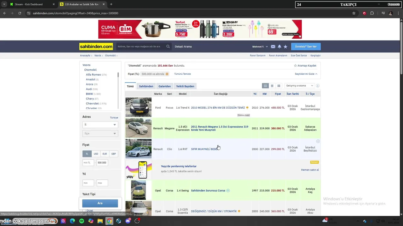Image resolution: width=403 pixels, height=226 pixels.
Task: Open Microsoft Edge from the taskbar
Action: tap(72, 221)
